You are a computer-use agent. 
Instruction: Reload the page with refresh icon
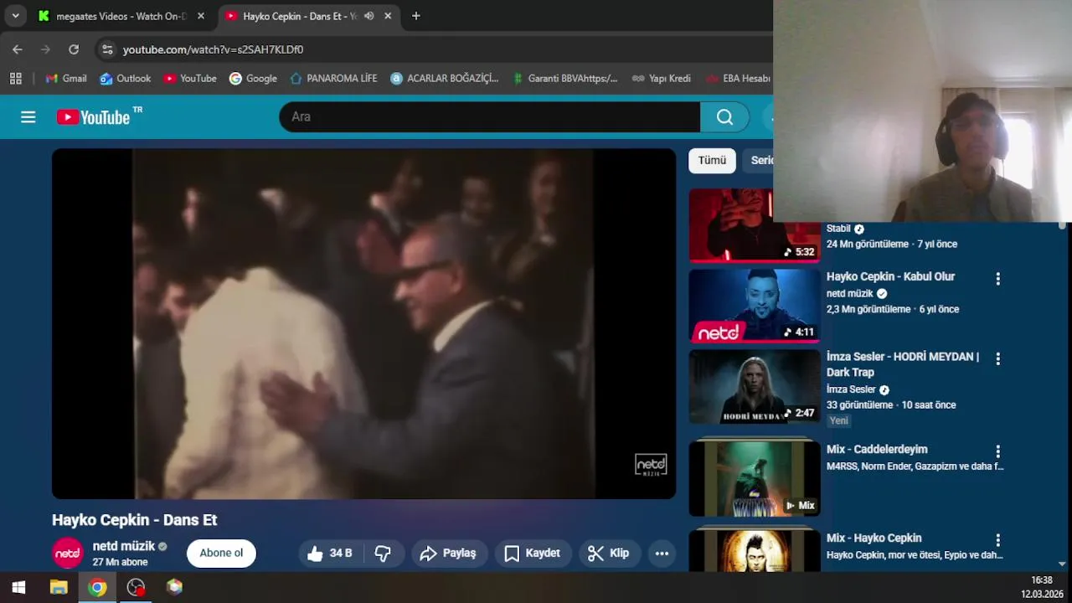tap(74, 49)
